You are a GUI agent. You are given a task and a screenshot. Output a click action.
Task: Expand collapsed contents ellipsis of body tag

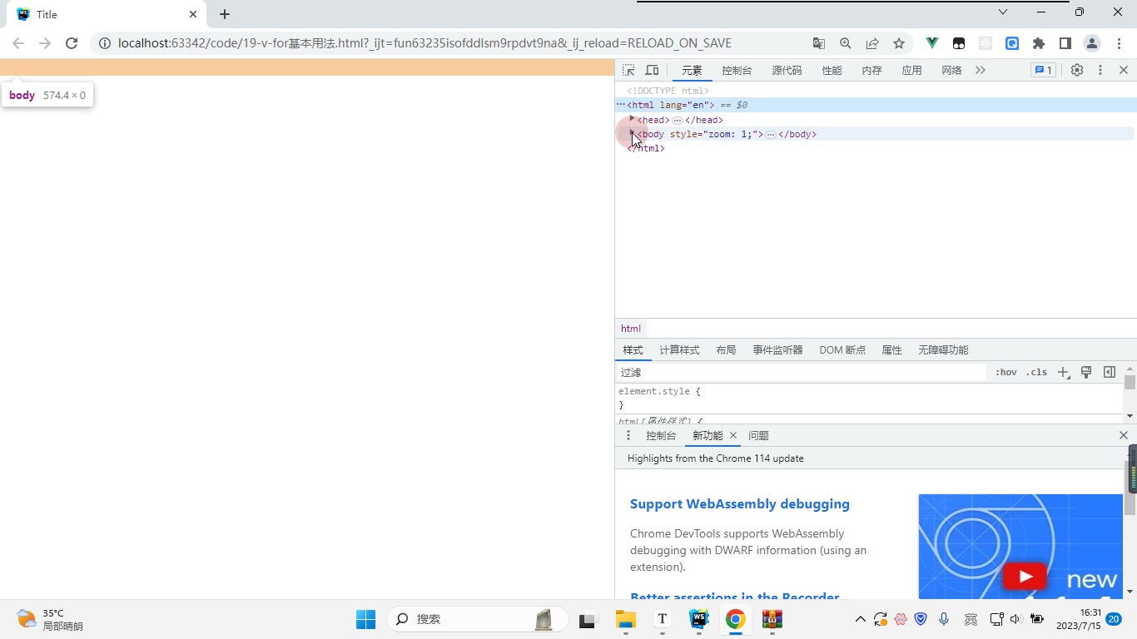tap(771, 135)
